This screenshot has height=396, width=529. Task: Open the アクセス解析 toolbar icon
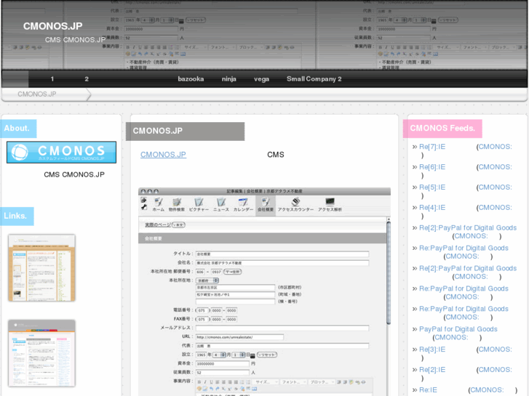330,204
